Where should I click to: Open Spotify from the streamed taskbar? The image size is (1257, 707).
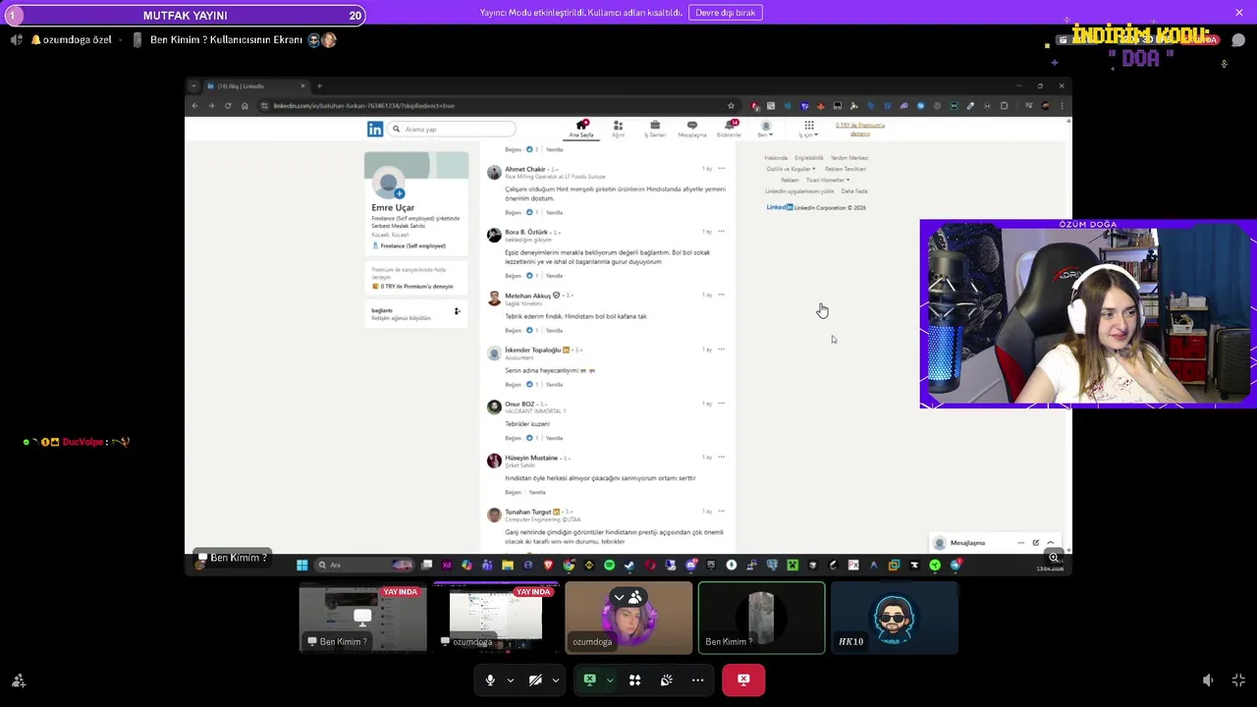click(x=610, y=565)
